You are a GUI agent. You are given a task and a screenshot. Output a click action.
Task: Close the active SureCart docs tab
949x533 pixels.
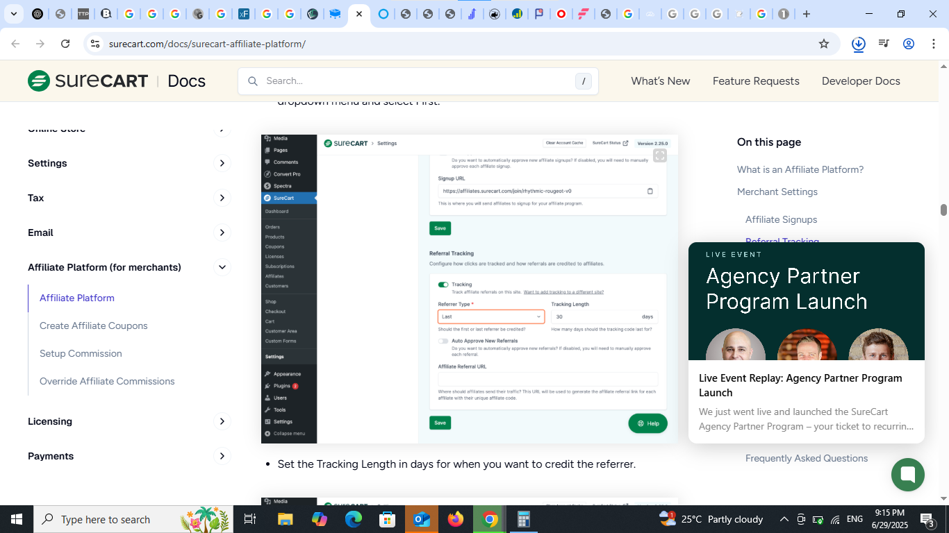tap(359, 14)
